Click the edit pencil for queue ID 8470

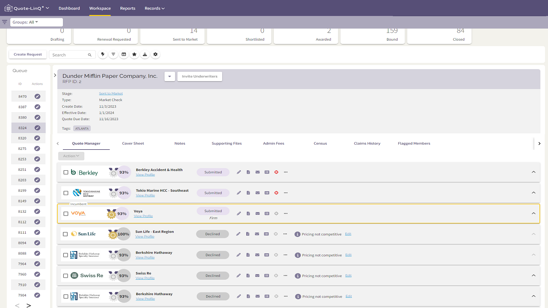click(x=37, y=97)
